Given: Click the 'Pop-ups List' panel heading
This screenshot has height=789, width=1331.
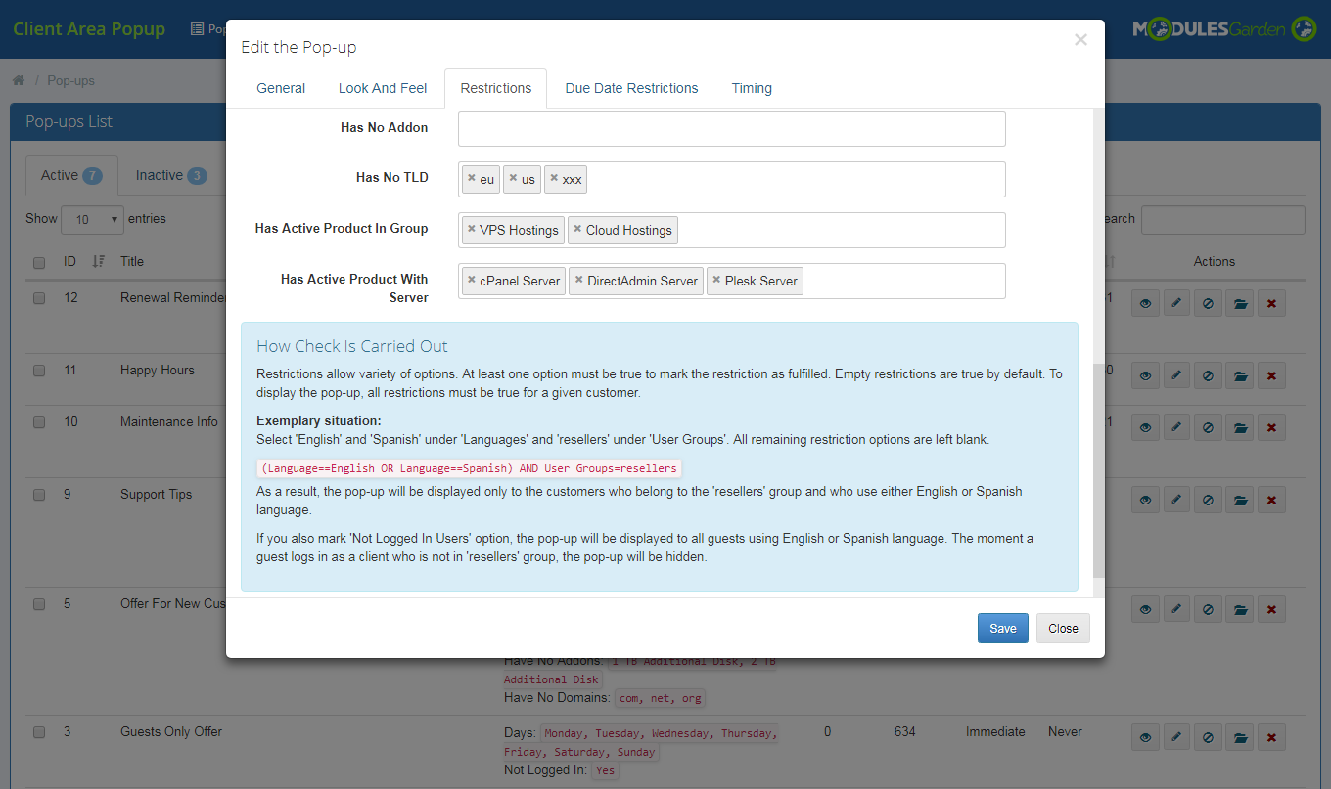Looking at the screenshot, I should click(69, 121).
